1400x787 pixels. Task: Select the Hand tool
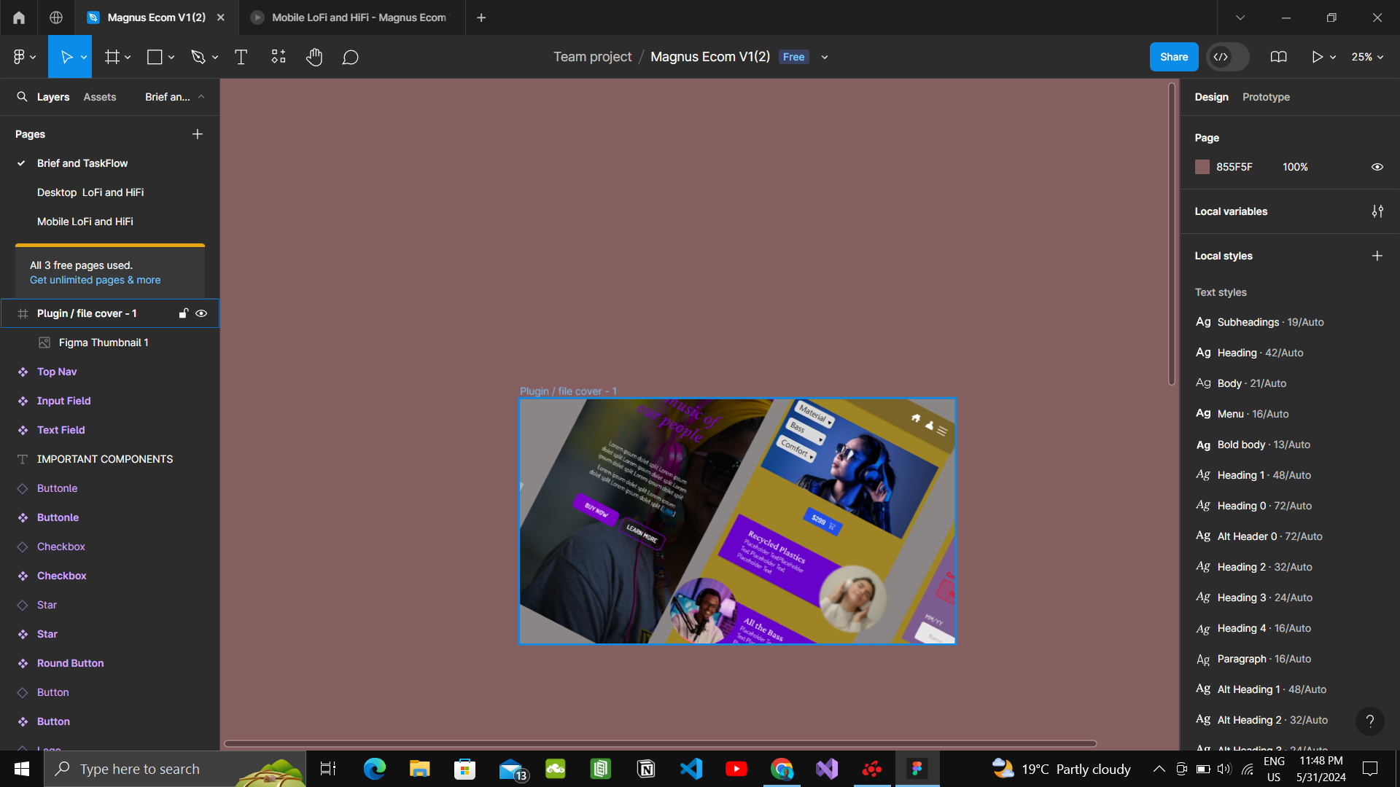[314, 57]
